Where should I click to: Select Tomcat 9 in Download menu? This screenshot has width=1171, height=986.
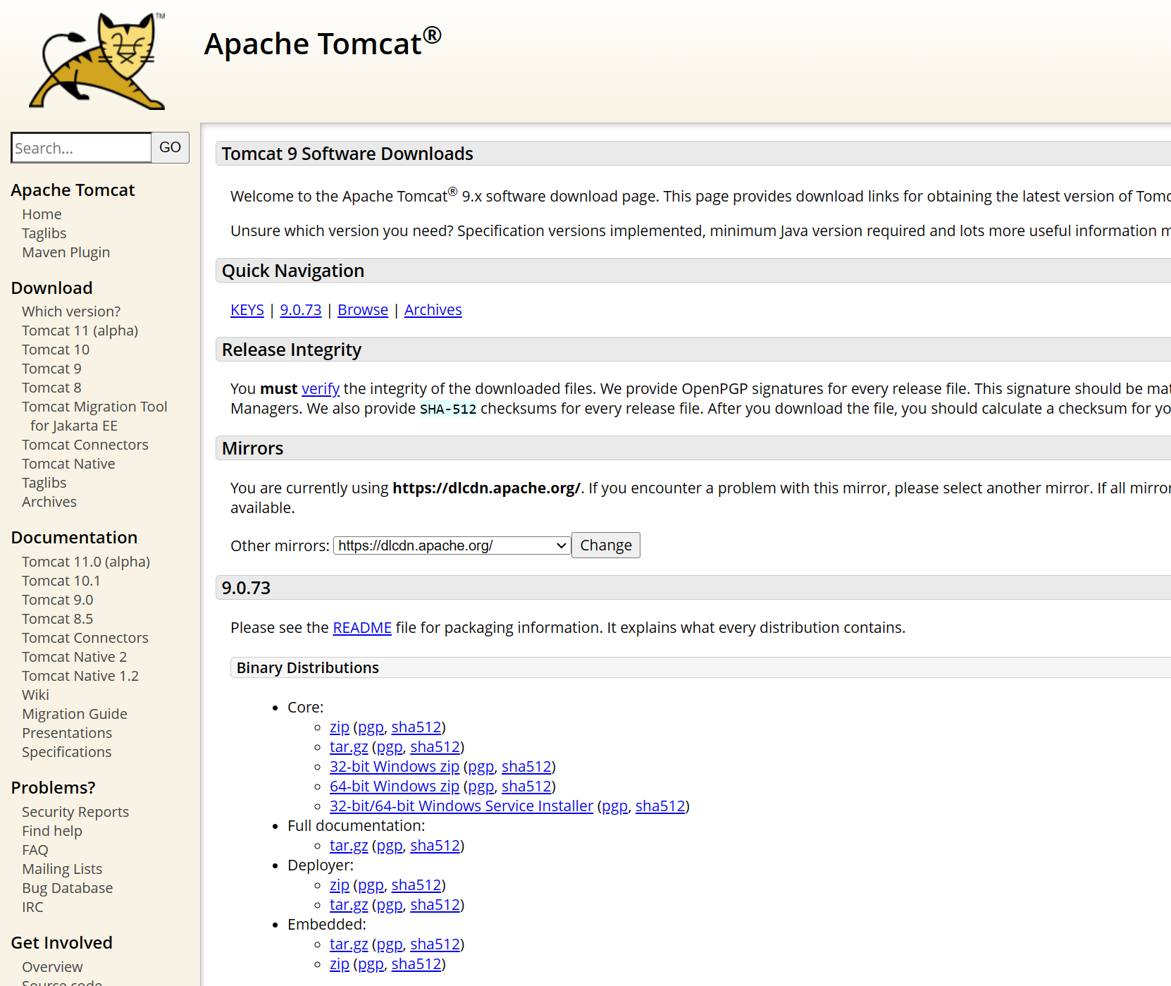click(x=51, y=369)
